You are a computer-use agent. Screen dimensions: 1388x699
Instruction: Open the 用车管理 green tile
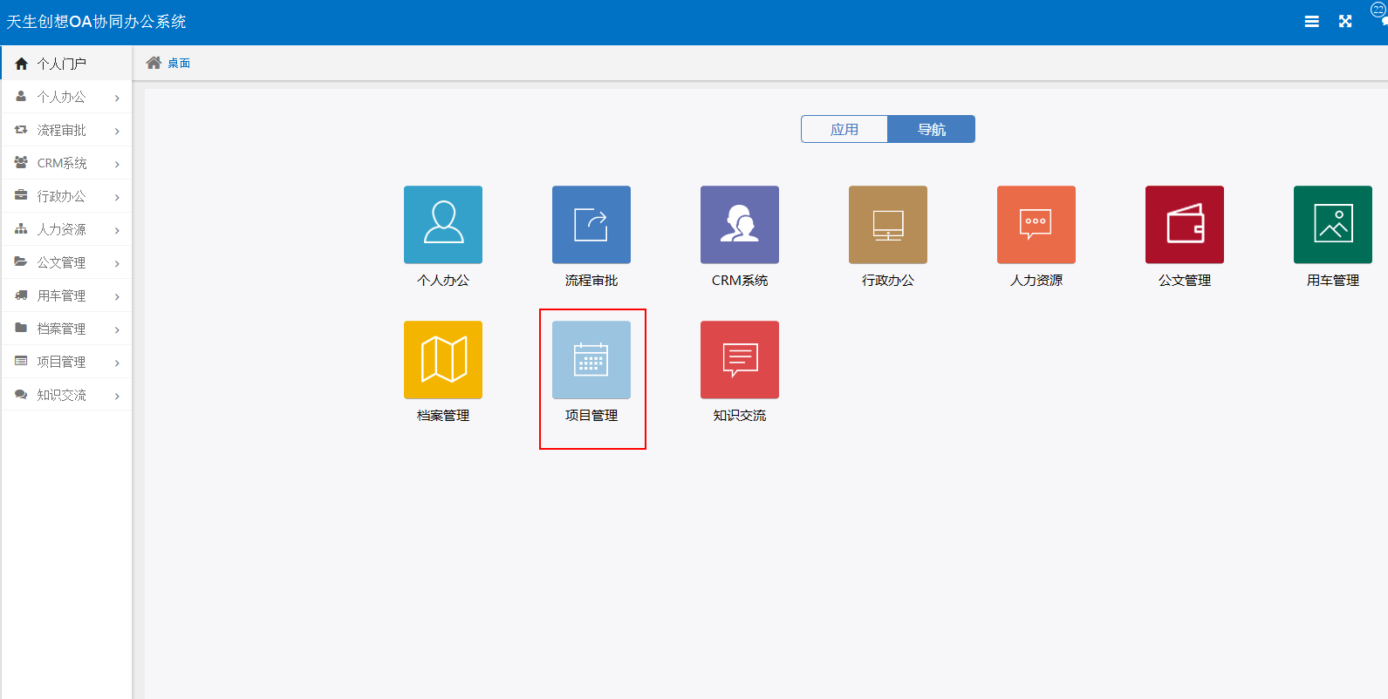pyautogui.click(x=1333, y=225)
